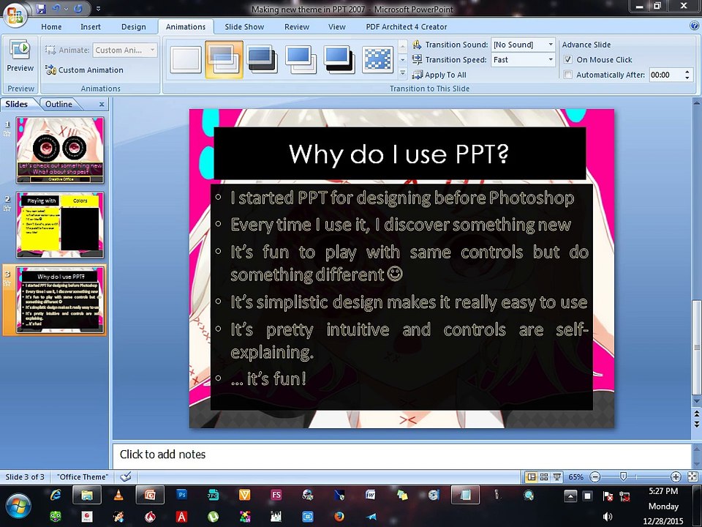
Task: Click the Automatically After time field
Action: (x=665, y=75)
